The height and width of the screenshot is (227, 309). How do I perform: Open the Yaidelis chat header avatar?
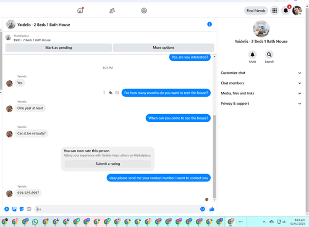pyautogui.click(x=11, y=25)
